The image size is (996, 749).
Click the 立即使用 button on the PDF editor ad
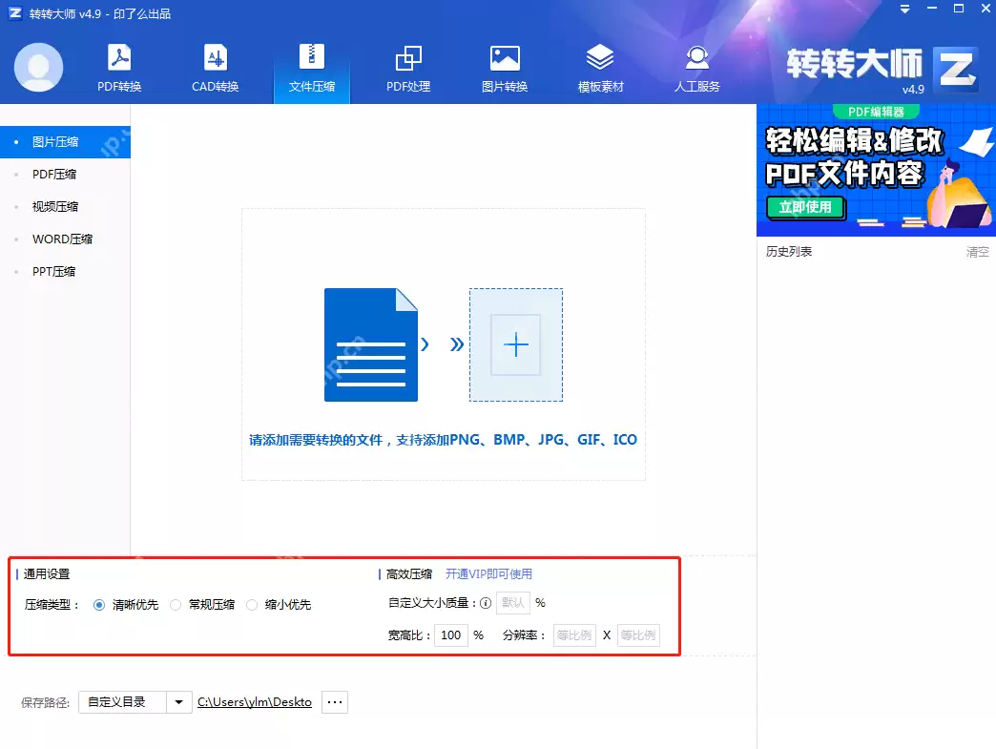point(806,207)
